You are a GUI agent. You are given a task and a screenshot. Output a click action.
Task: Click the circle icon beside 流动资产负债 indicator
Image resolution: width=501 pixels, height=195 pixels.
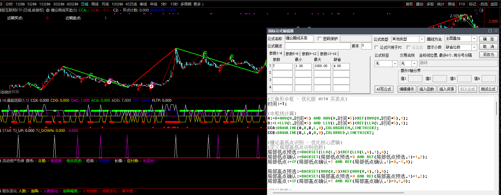tap(1, 161)
